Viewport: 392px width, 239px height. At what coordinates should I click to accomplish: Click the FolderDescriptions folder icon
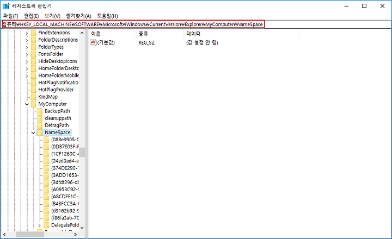[34, 40]
